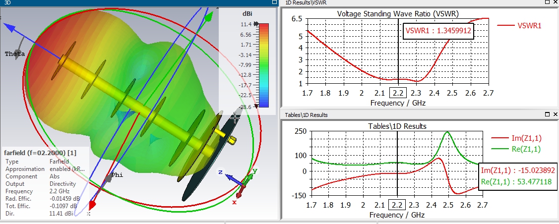The width and height of the screenshot is (559, 224).
Task: Click the dBi unit label above color scale
Action: (248, 14)
